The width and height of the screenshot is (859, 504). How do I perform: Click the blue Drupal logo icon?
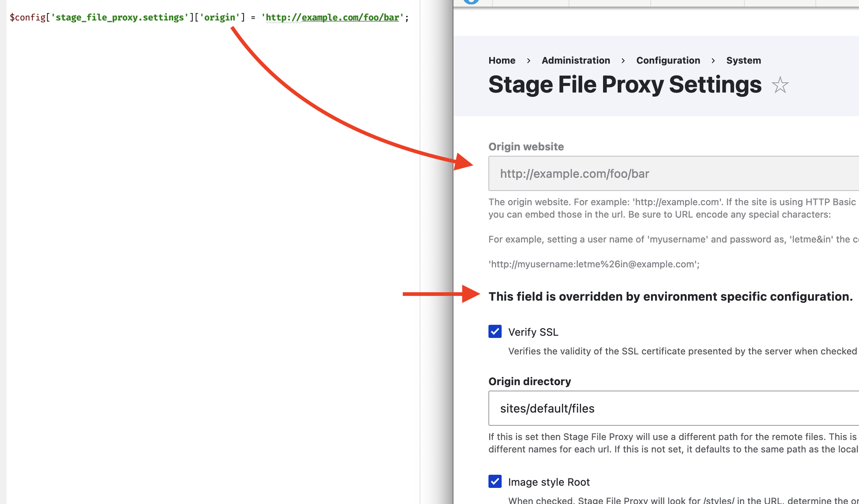pyautogui.click(x=472, y=2)
